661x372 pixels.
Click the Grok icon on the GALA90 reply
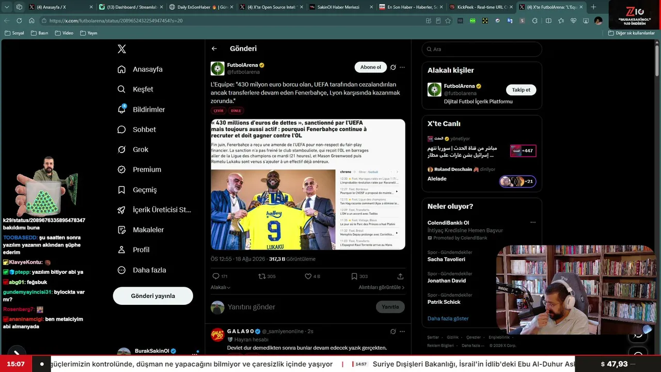[x=393, y=331]
